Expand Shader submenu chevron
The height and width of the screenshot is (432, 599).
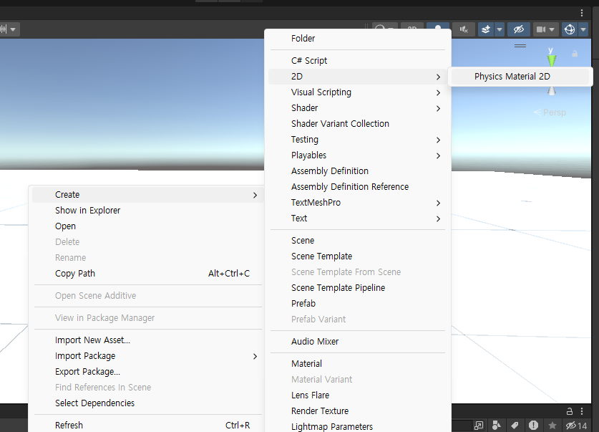click(x=438, y=109)
